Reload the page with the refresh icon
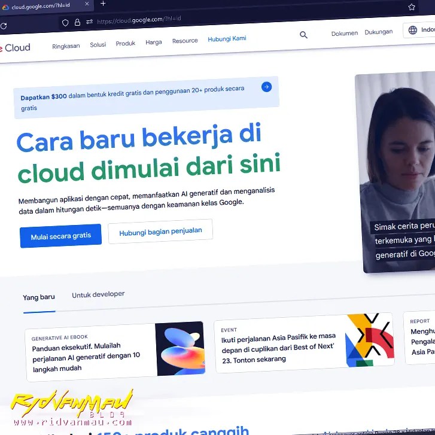The height and width of the screenshot is (435, 435). (x=4, y=26)
